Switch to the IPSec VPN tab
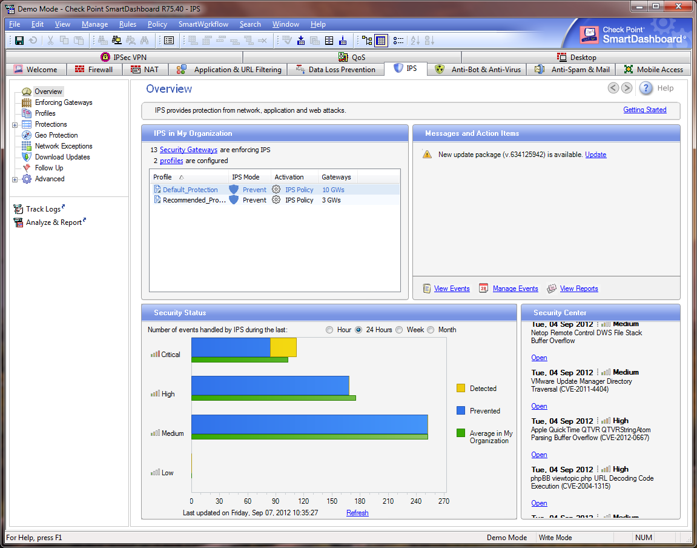Image resolution: width=697 pixels, height=548 pixels. [x=124, y=58]
